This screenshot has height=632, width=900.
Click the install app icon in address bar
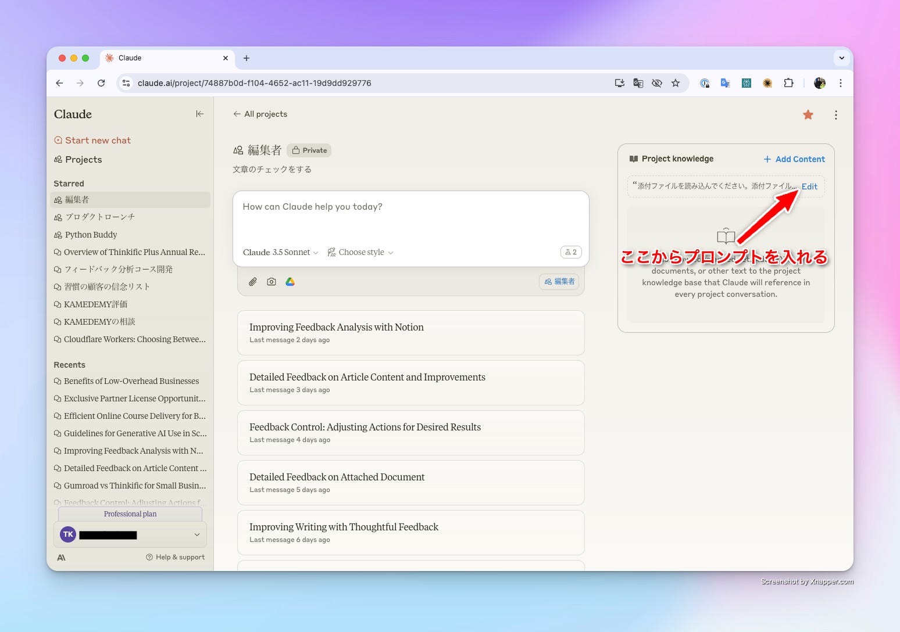(620, 83)
